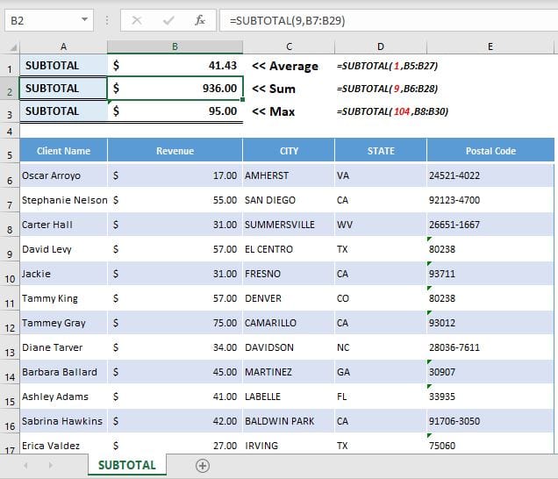Click the WV state cell
The image size is (558, 479).
[x=381, y=225]
